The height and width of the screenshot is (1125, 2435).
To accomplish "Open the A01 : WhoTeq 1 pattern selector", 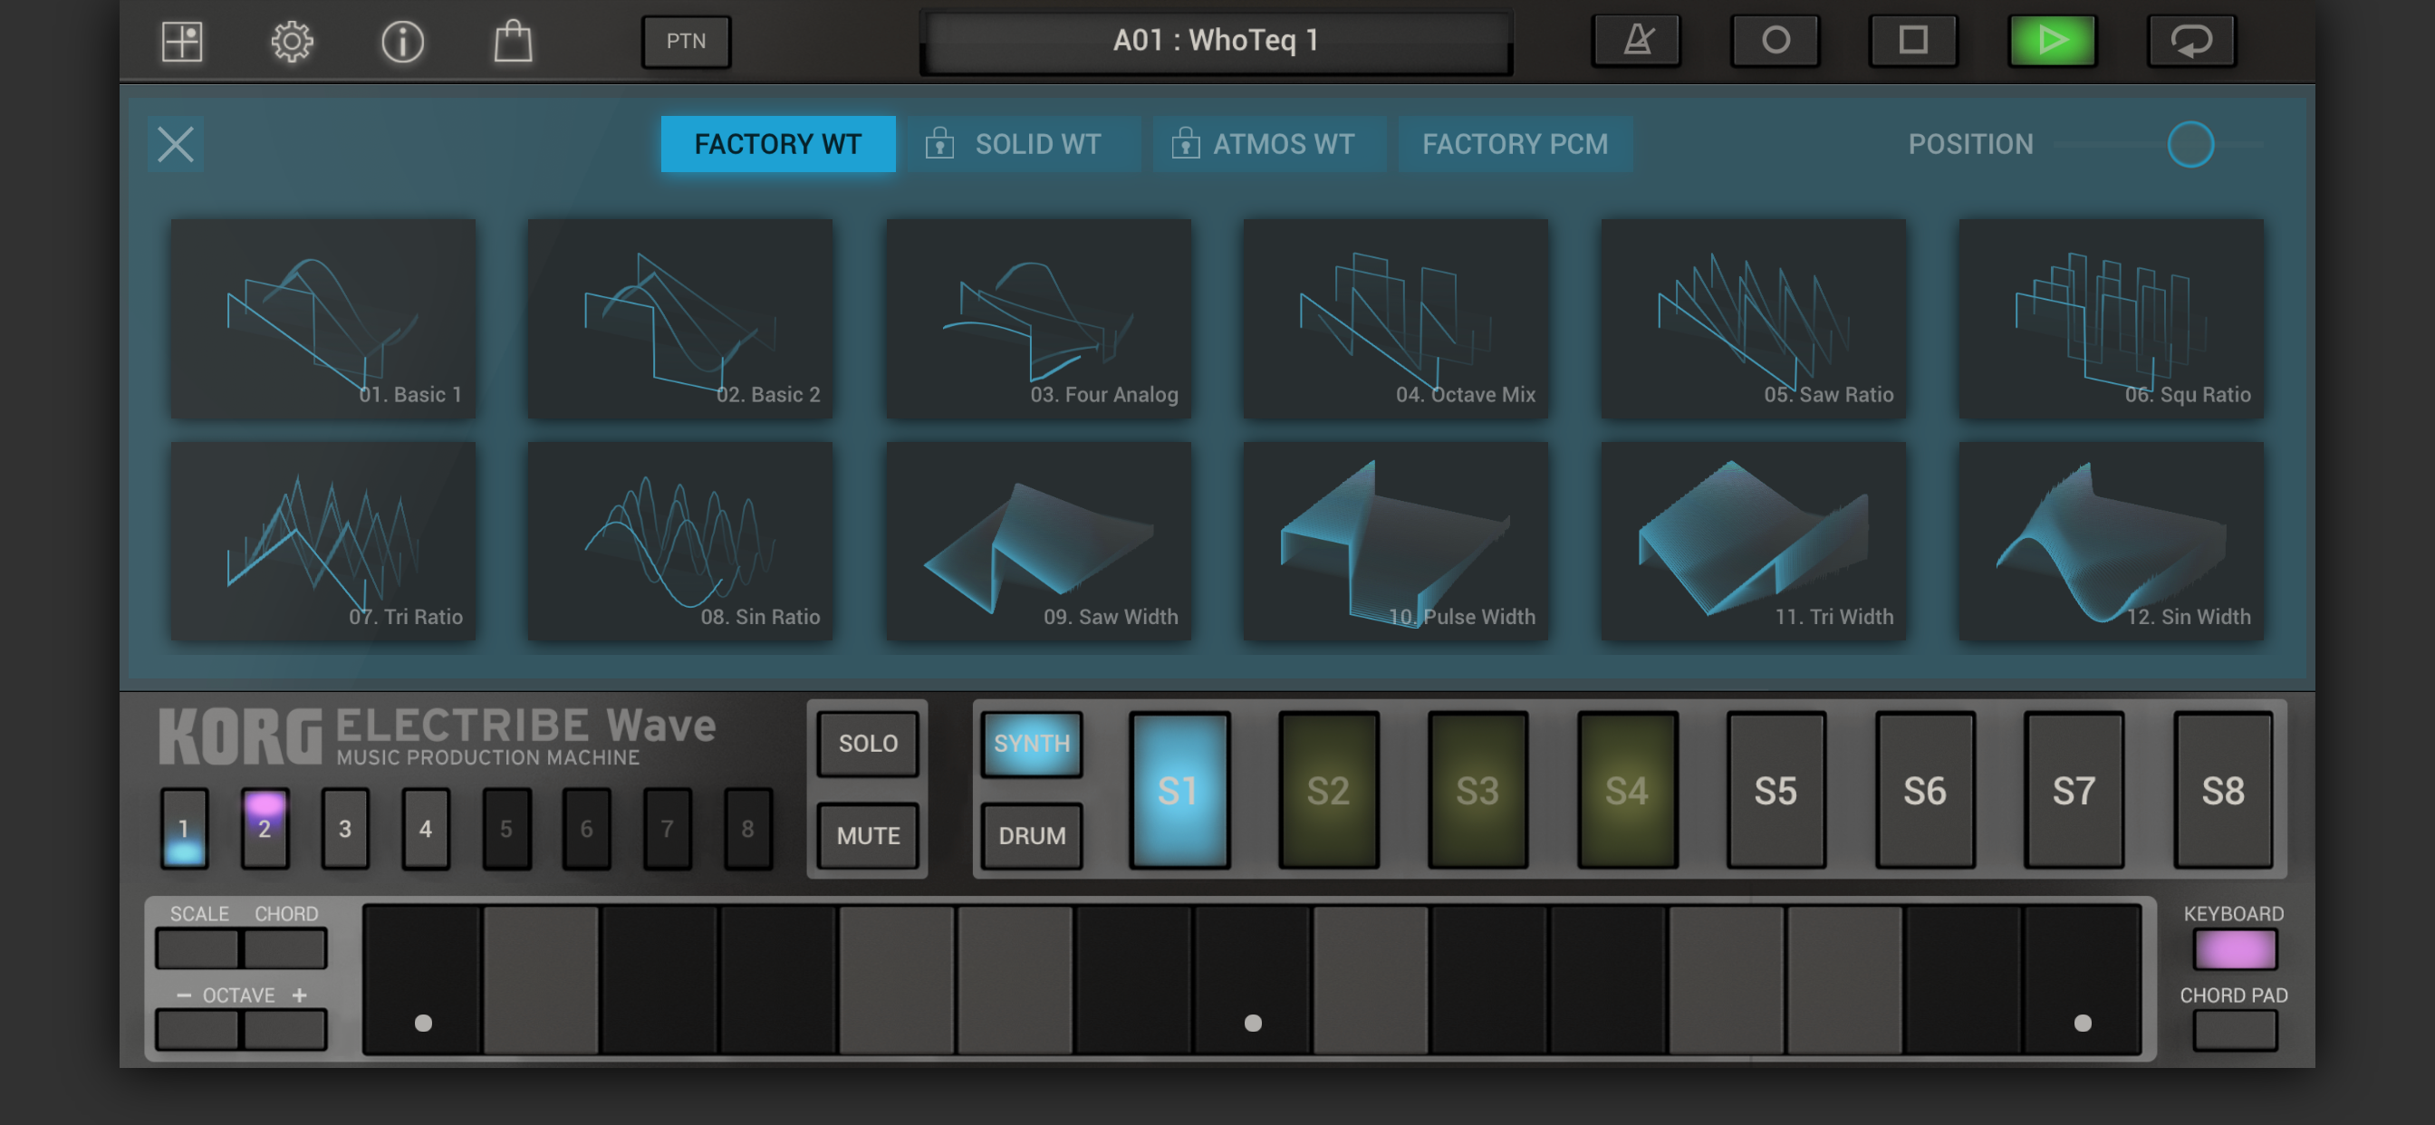I will (1216, 41).
